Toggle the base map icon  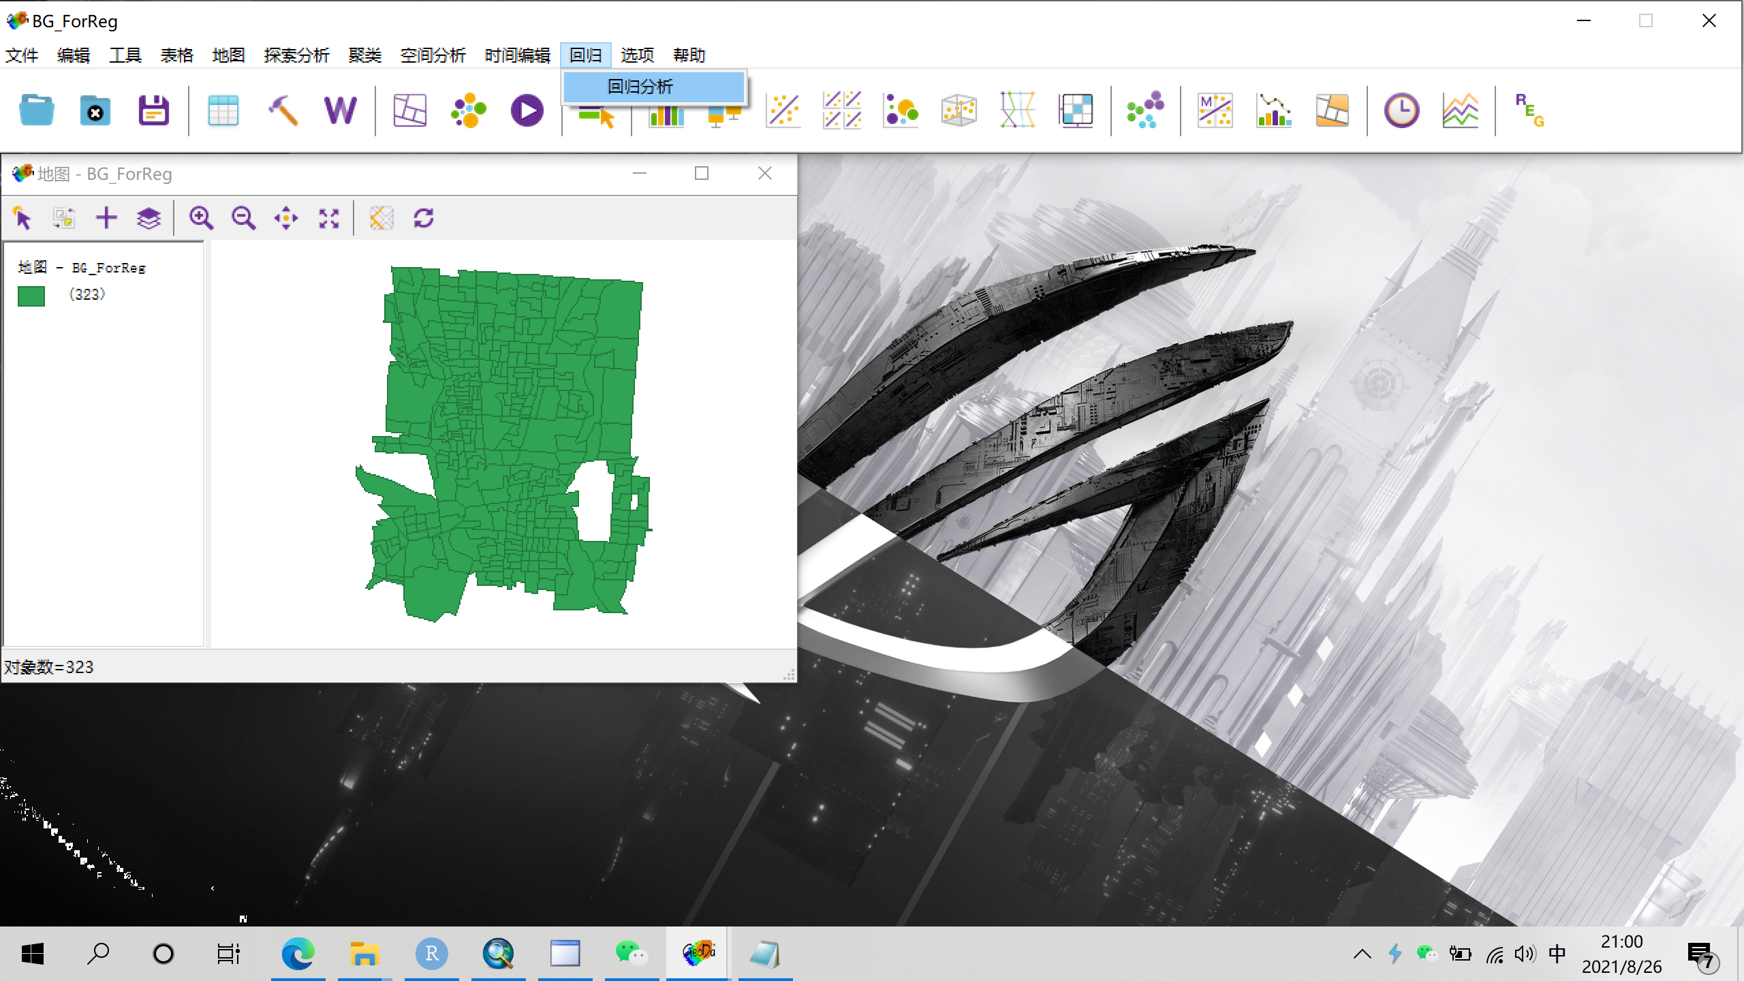pos(381,218)
